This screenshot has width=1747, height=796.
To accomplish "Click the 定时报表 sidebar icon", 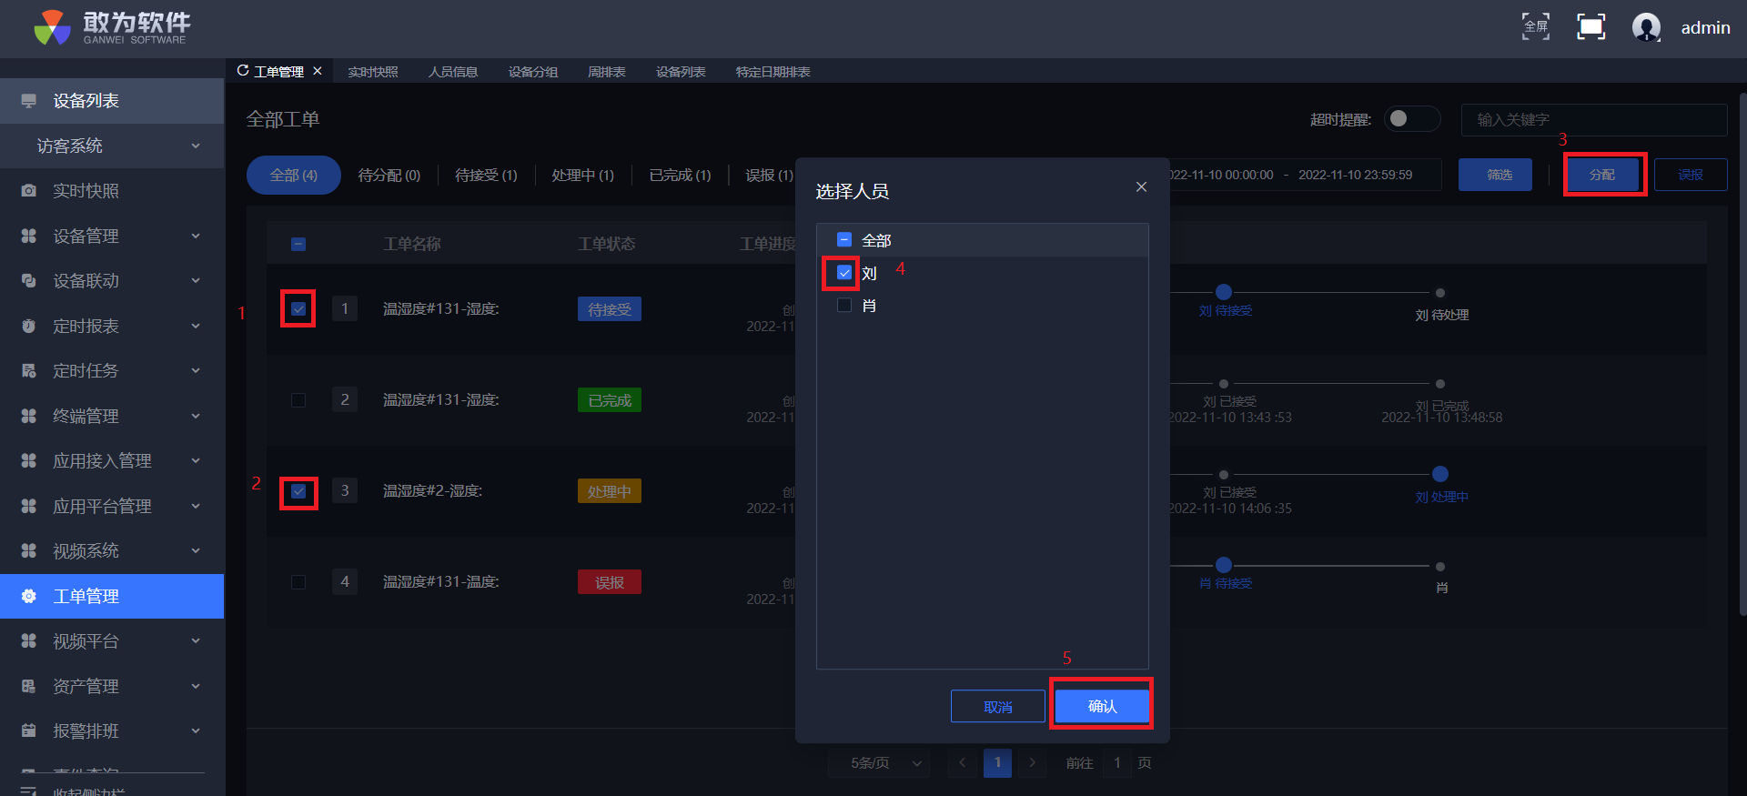I will [29, 326].
